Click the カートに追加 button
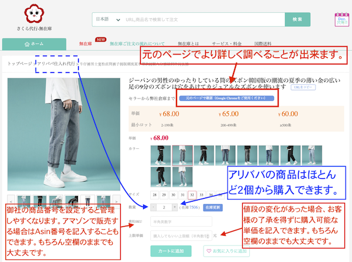Image resolution: width=352 pixels, height=262 pixels. (171, 251)
